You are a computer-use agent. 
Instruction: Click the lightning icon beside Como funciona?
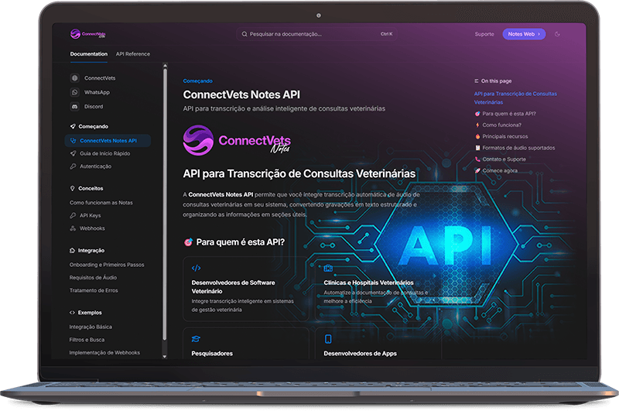coord(477,125)
